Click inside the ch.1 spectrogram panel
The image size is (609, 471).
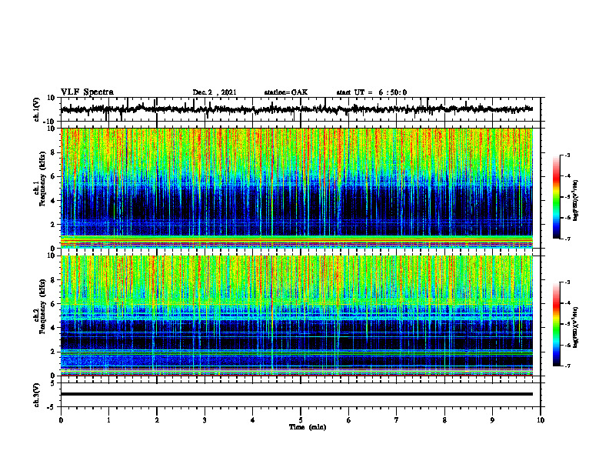(296, 188)
